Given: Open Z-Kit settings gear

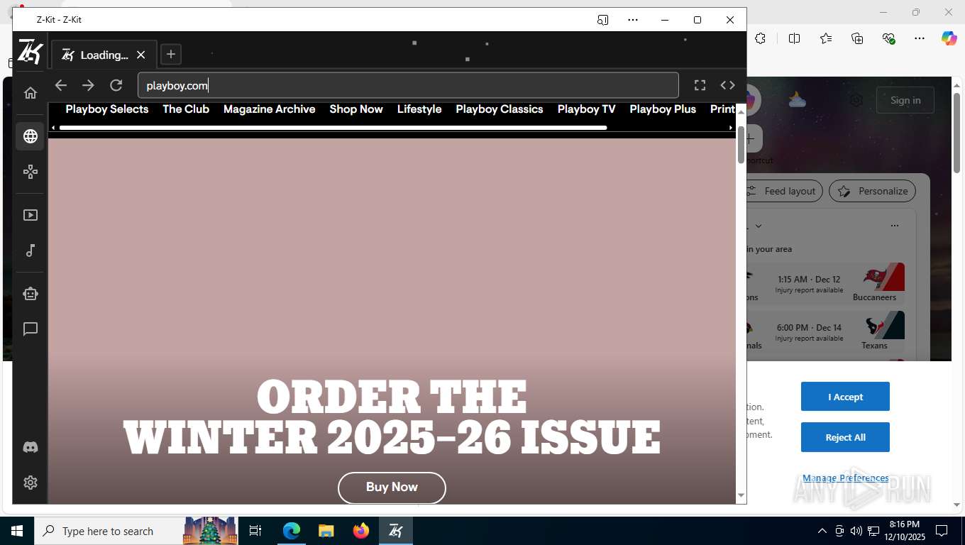Looking at the screenshot, I should [31, 483].
